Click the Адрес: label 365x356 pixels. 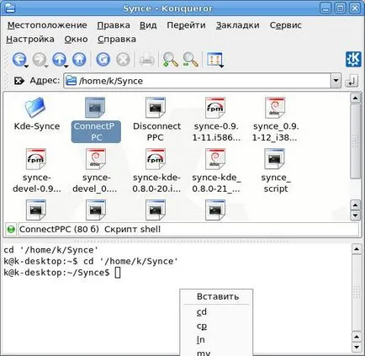[x=45, y=81]
